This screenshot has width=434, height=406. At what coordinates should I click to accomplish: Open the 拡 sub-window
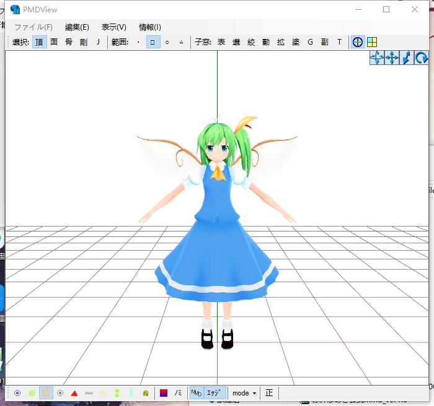(x=281, y=42)
